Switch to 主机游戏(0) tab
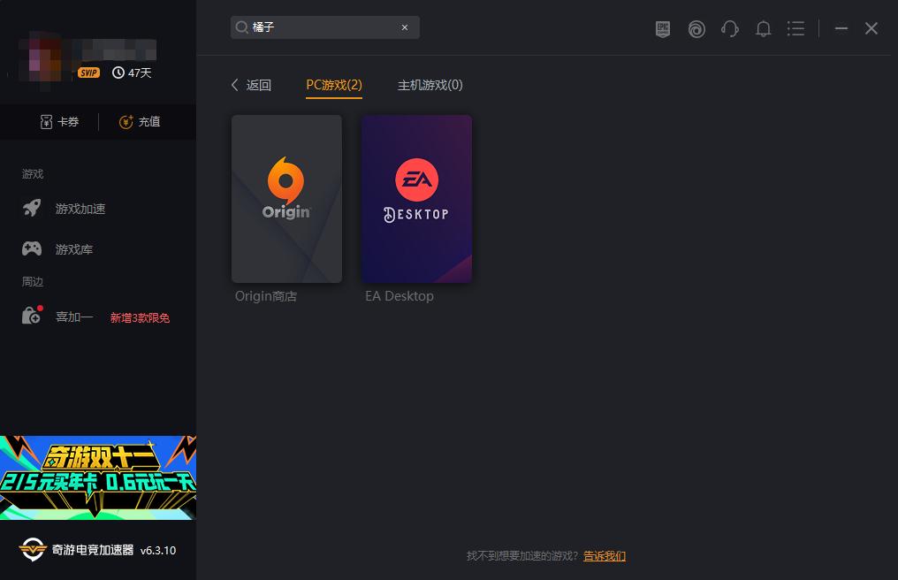This screenshot has height=580, width=898. point(430,85)
